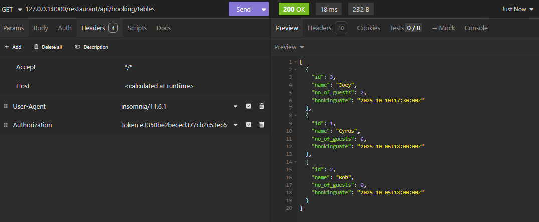Open the Scripts tab
Viewport: 539px width, 222px height.
pos(137,28)
